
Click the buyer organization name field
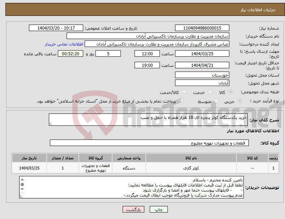(148, 36)
